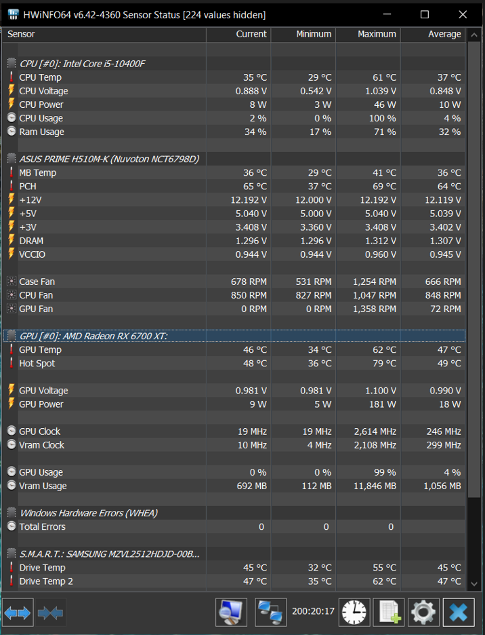Click the remote network computers icon
The height and width of the screenshot is (635, 485).
(270, 613)
